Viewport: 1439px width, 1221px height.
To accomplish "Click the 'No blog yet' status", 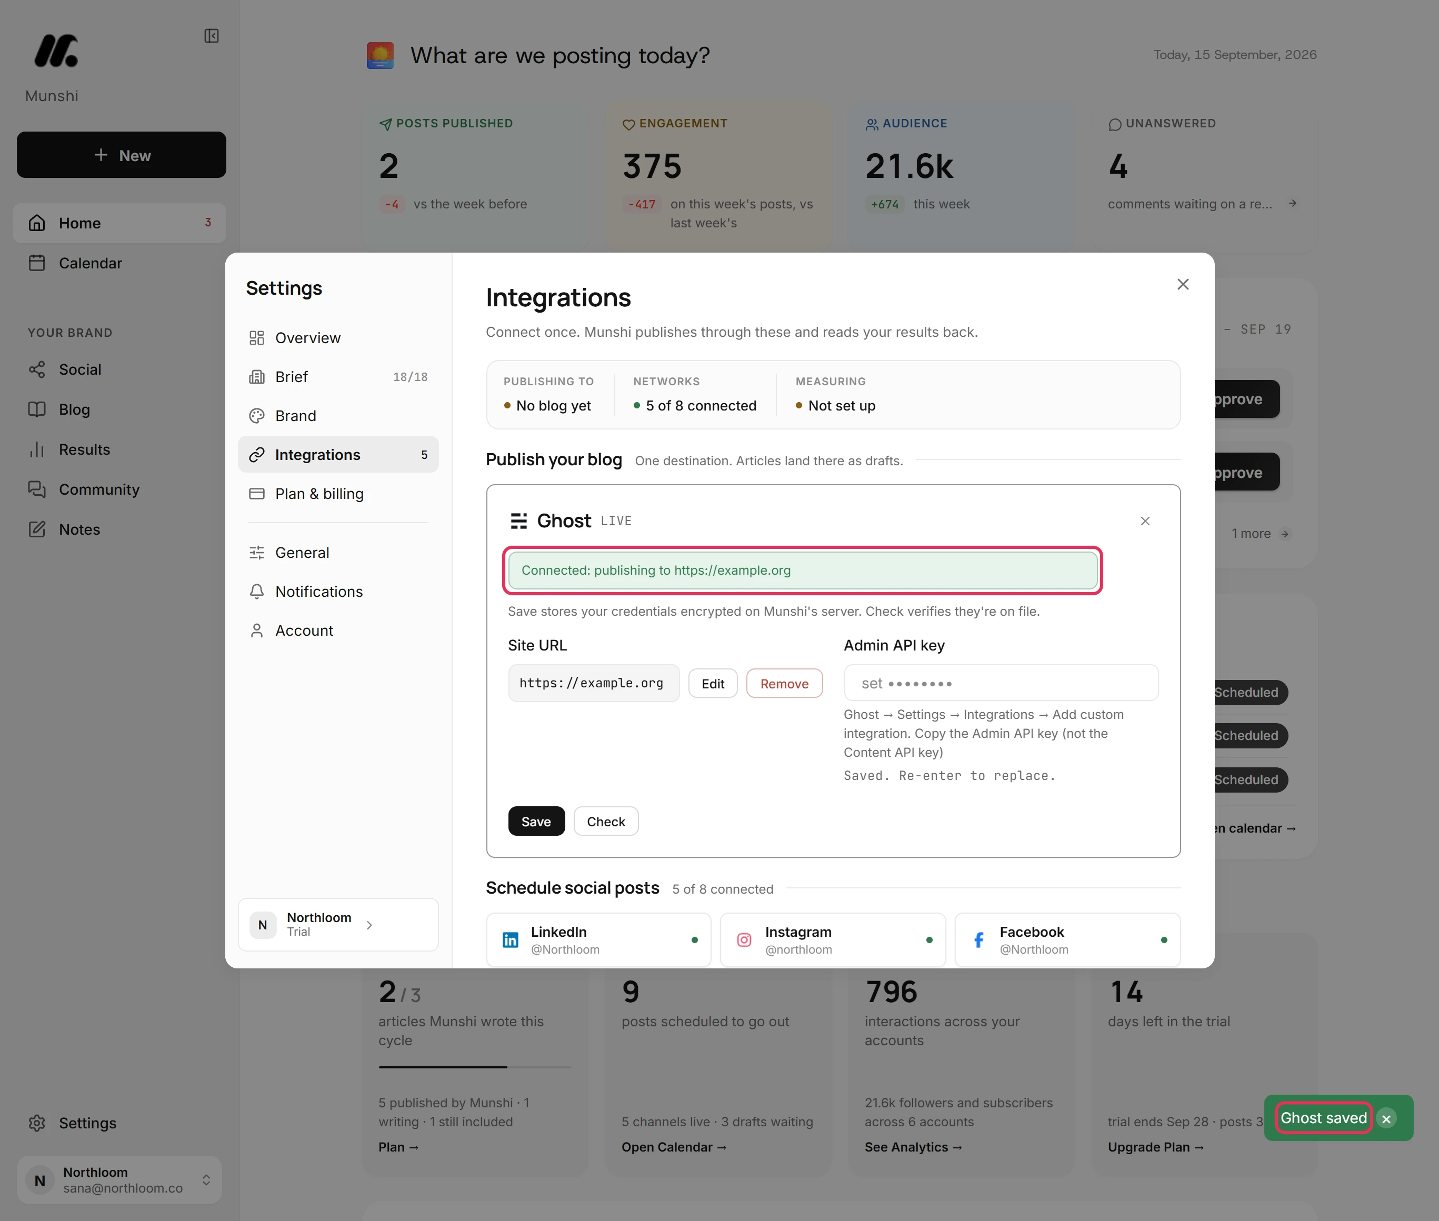I will pyautogui.click(x=547, y=406).
